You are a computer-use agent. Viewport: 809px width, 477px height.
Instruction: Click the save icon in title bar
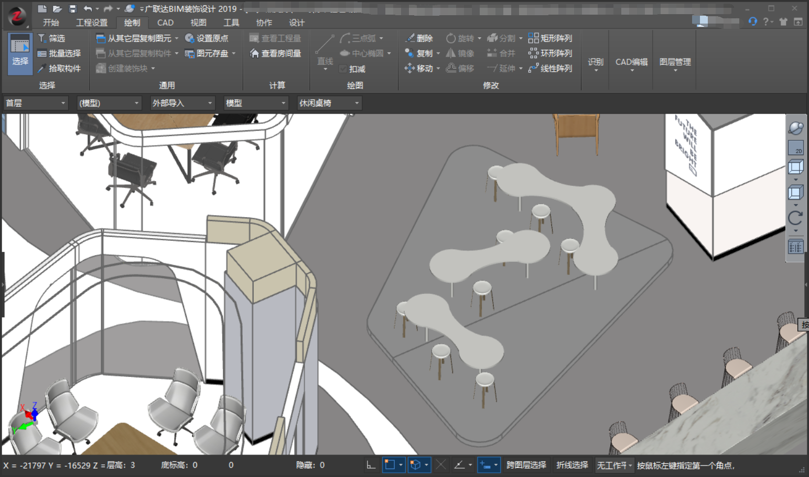point(72,9)
